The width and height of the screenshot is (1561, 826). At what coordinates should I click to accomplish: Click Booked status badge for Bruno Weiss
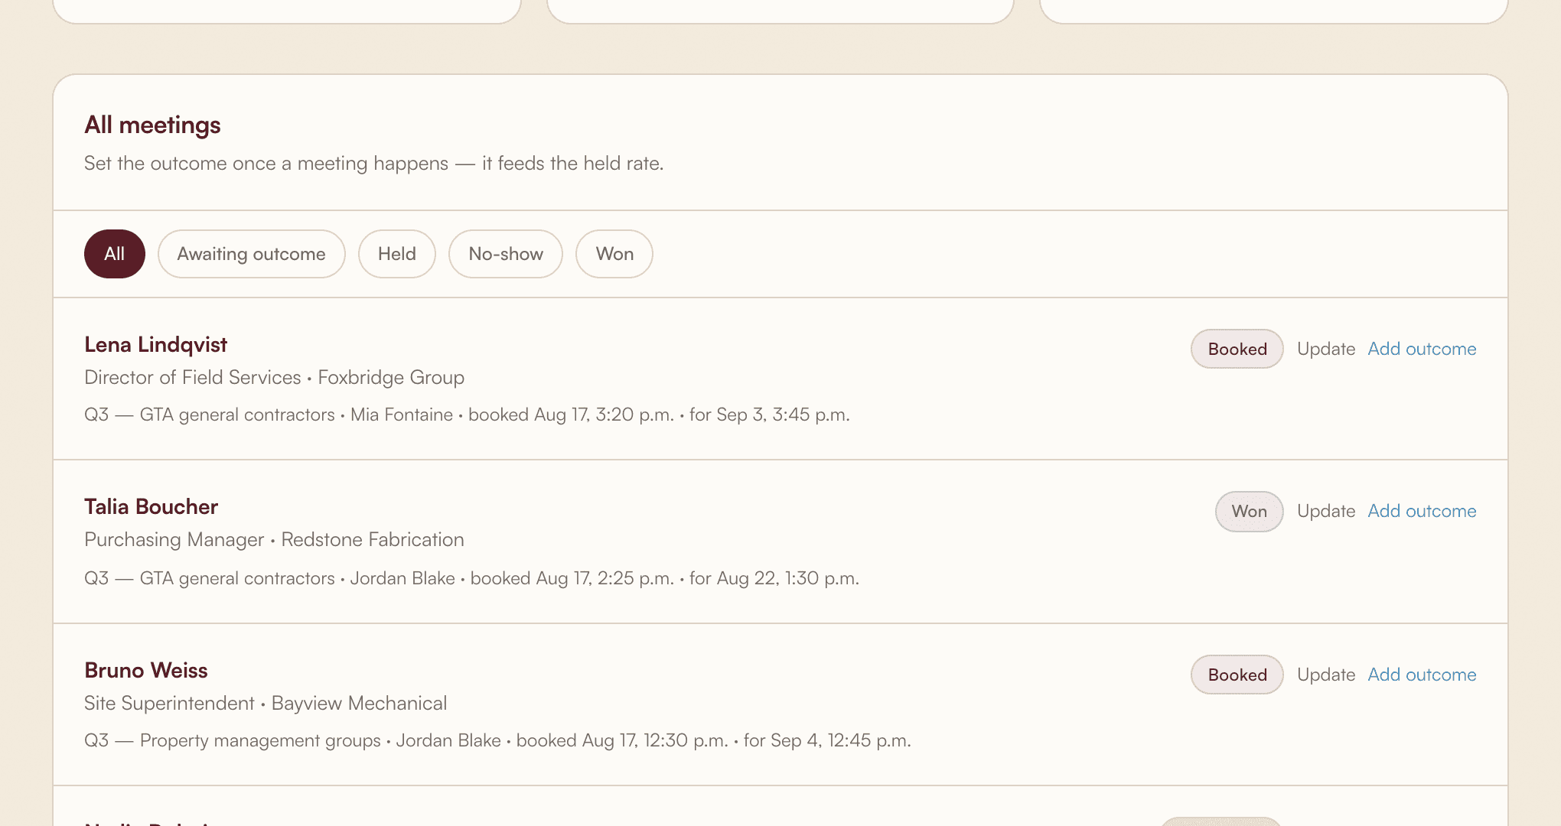coord(1237,675)
